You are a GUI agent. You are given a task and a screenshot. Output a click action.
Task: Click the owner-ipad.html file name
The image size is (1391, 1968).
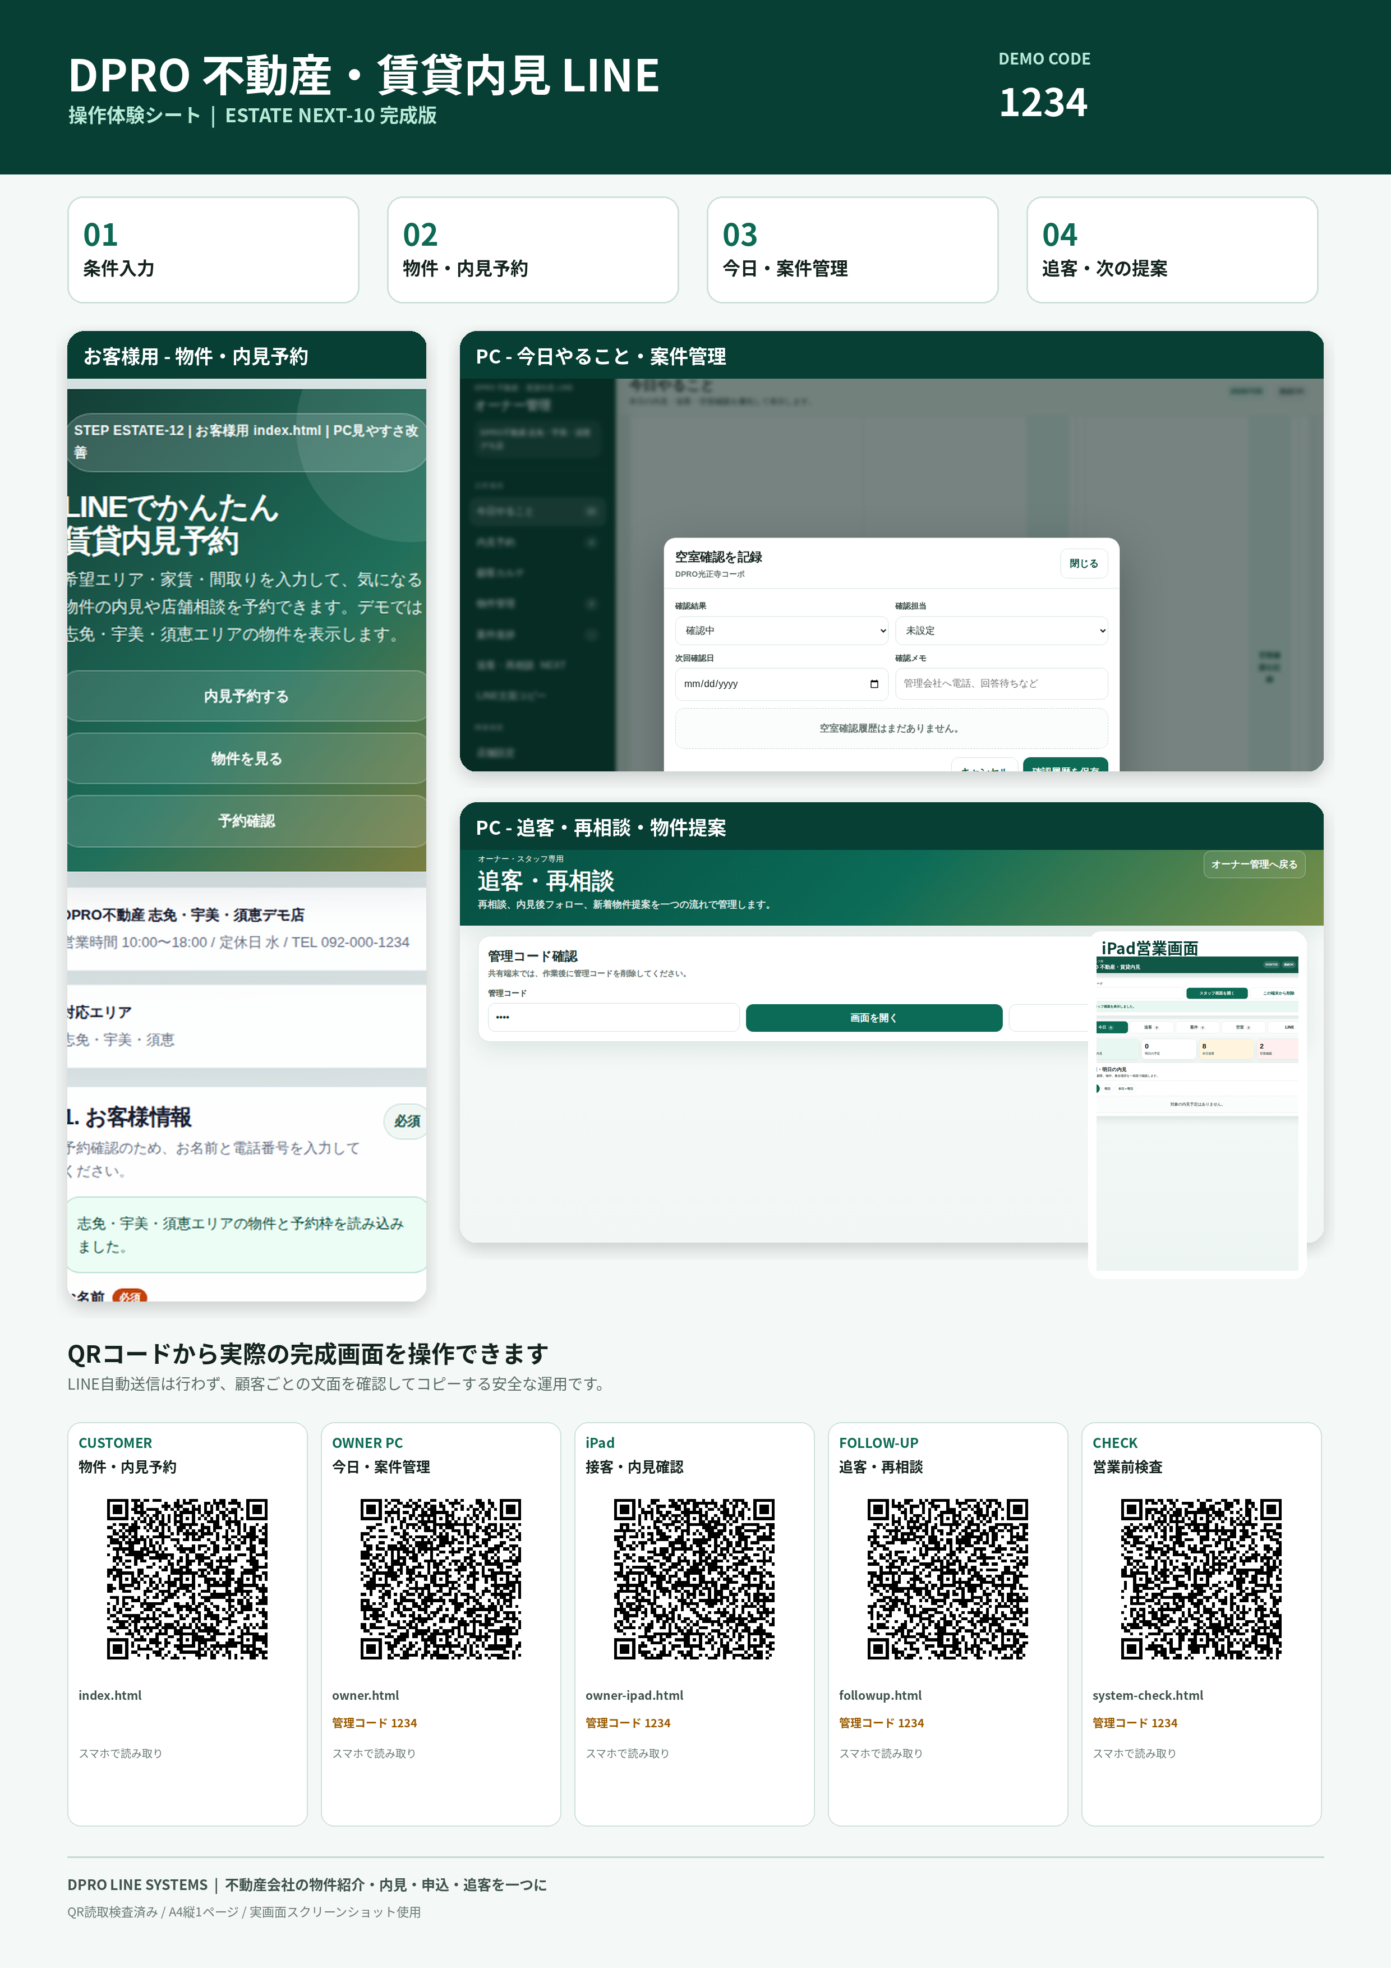coord(634,1695)
